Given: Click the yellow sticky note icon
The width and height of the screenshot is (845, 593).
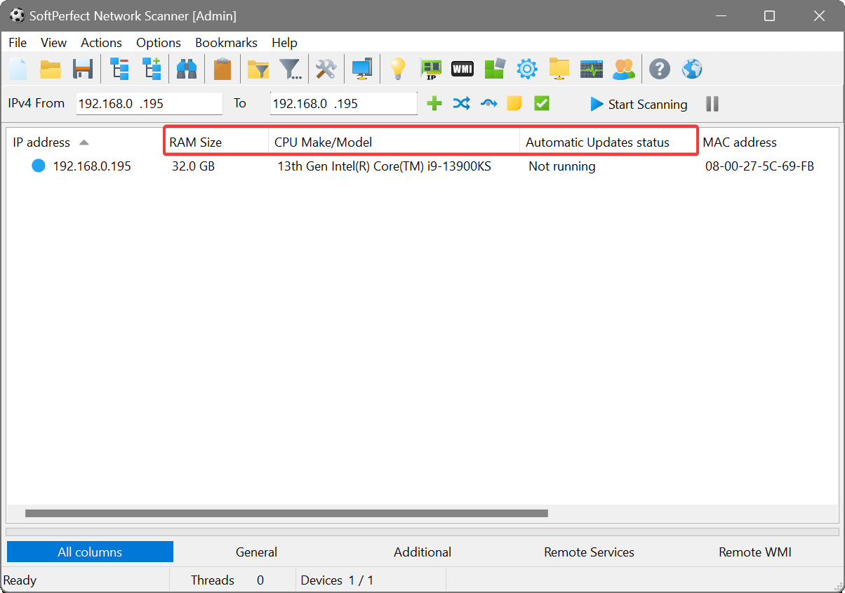Looking at the screenshot, I should point(514,104).
